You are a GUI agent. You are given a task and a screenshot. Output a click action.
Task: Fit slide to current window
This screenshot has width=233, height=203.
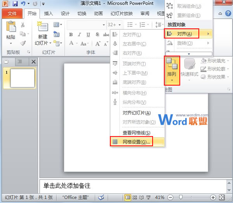(x=222, y=198)
